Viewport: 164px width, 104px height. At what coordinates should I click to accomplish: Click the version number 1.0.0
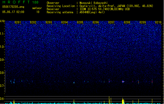click(x=35, y=2)
